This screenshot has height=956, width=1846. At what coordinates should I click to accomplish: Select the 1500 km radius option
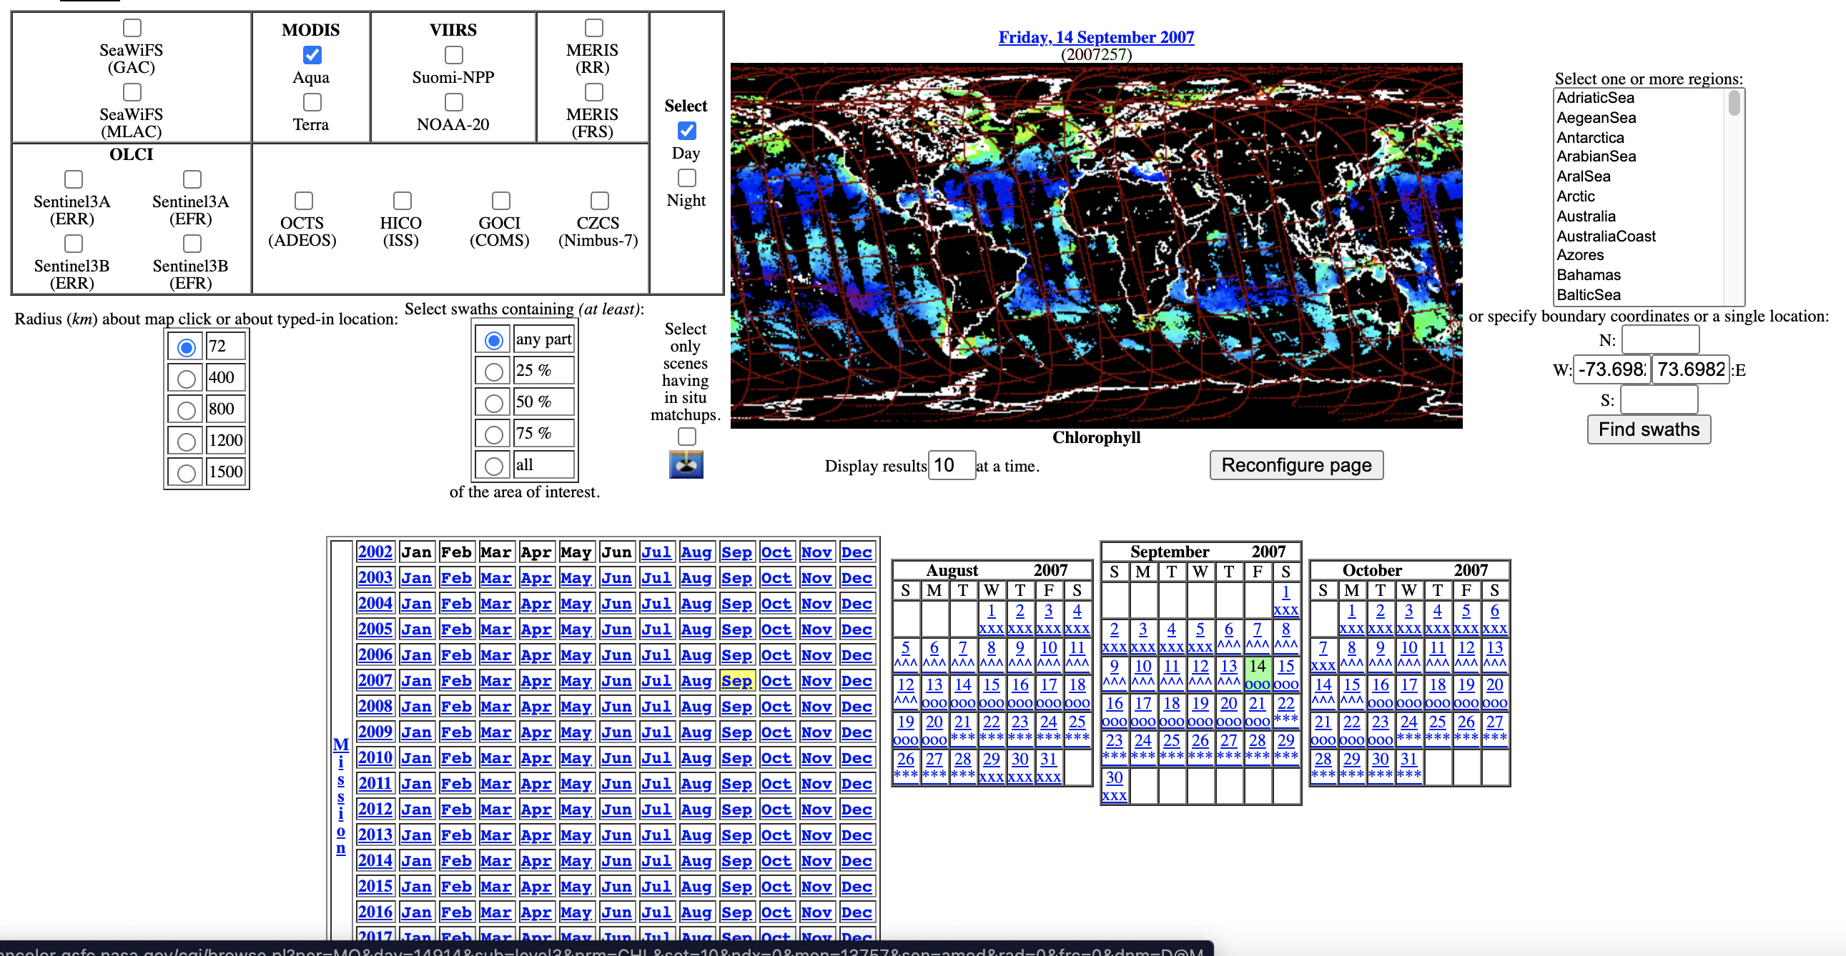(x=187, y=472)
